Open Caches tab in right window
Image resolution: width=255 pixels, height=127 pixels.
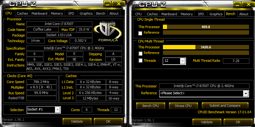(x=152, y=14)
